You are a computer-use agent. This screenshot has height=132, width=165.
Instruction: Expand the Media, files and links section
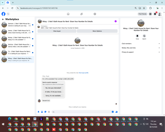click(141, 48)
